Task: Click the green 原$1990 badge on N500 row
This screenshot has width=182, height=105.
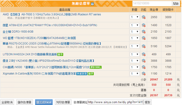Action: 96,67
